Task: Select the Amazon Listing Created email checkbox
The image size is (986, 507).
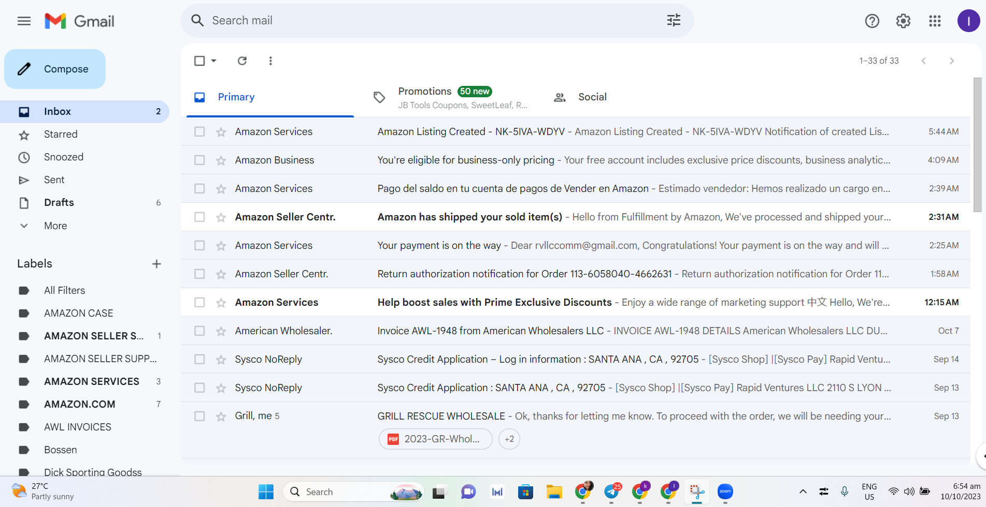Action: (199, 131)
